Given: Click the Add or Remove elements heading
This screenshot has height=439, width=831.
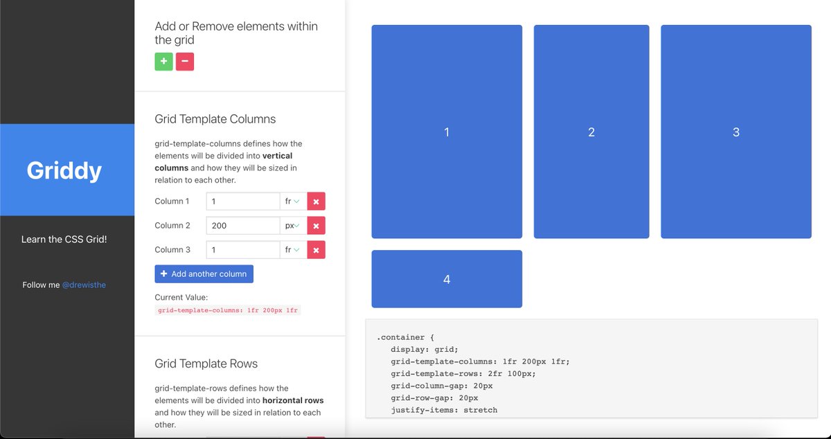Looking at the screenshot, I should point(236,33).
